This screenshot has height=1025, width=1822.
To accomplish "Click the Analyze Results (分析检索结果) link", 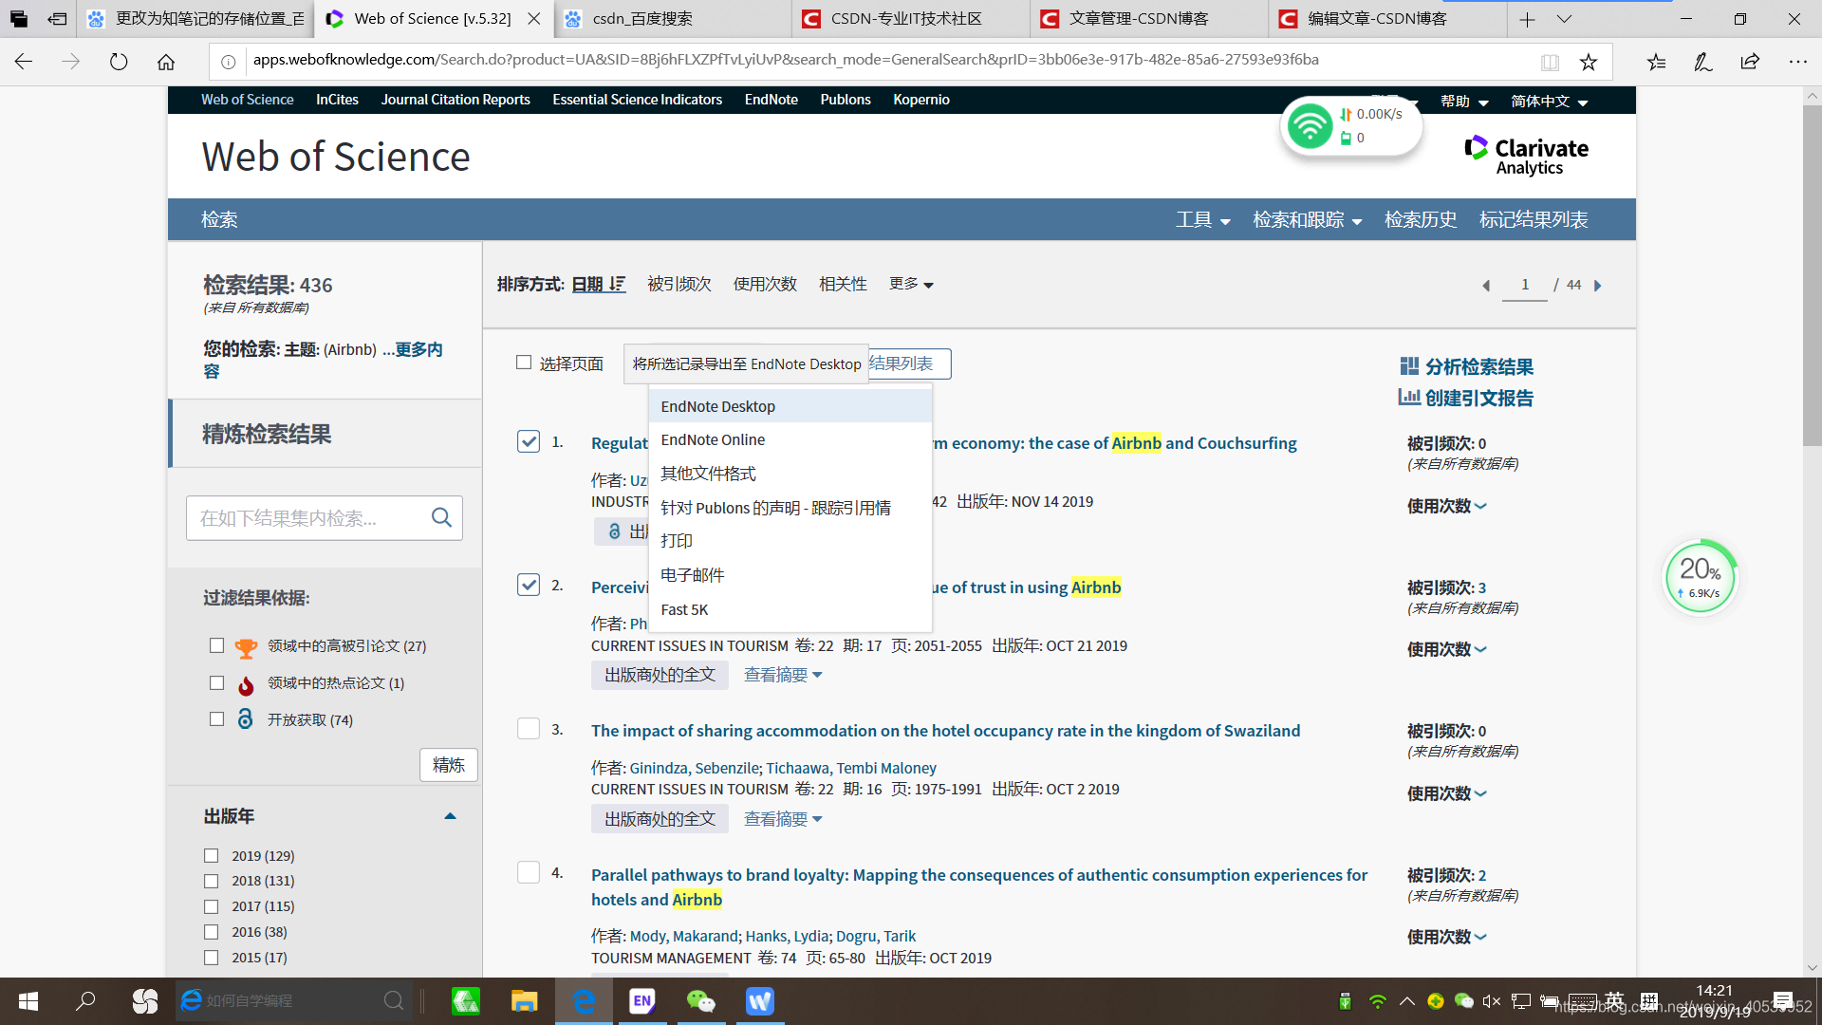I will (x=1478, y=366).
